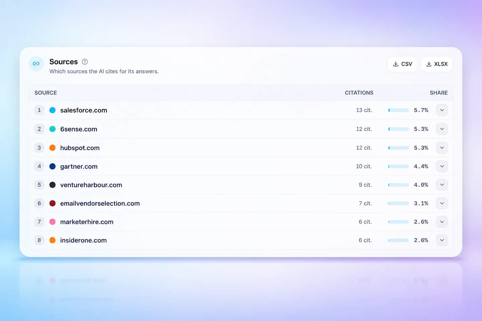Click the 2.6% share for insiderone.com
Image resolution: width=482 pixels, height=321 pixels.
tap(421, 240)
